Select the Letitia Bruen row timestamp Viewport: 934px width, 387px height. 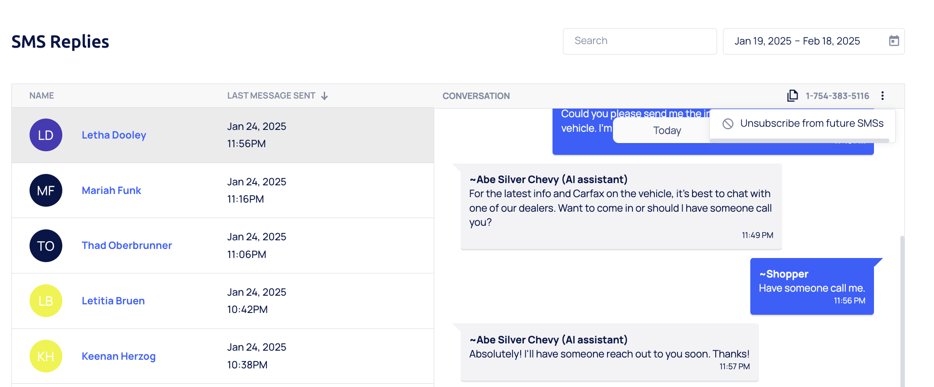tap(256, 301)
